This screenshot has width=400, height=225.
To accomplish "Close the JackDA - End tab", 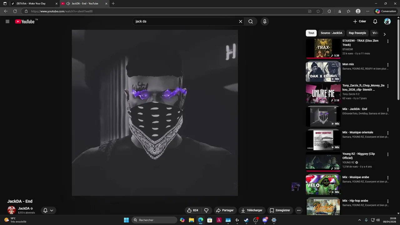I will click(x=106, y=4).
